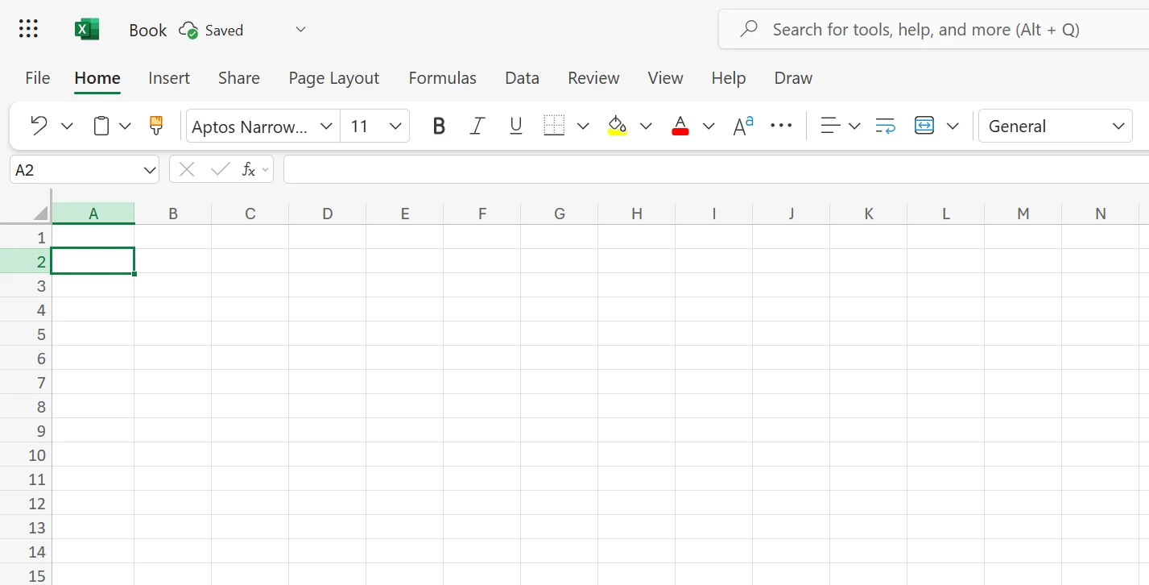Apply yellow fill color to cell
Viewport: 1149px width, 585px height.
(x=617, y=126)
